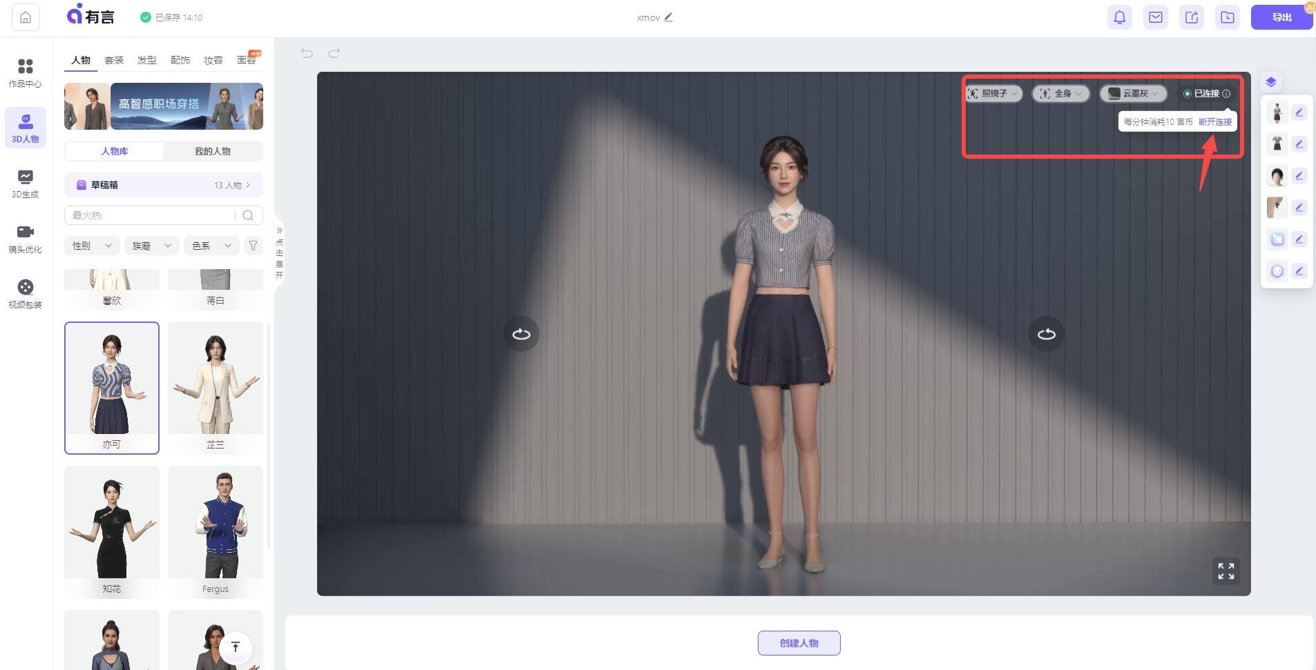Open the 全身 framing dropdown
Screen dimensions: 1316x670
point(1060,94)
